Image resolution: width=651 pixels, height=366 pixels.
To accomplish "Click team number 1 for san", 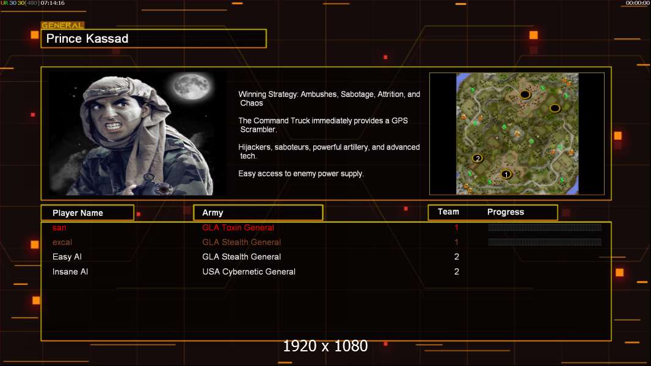I will 456,228.
